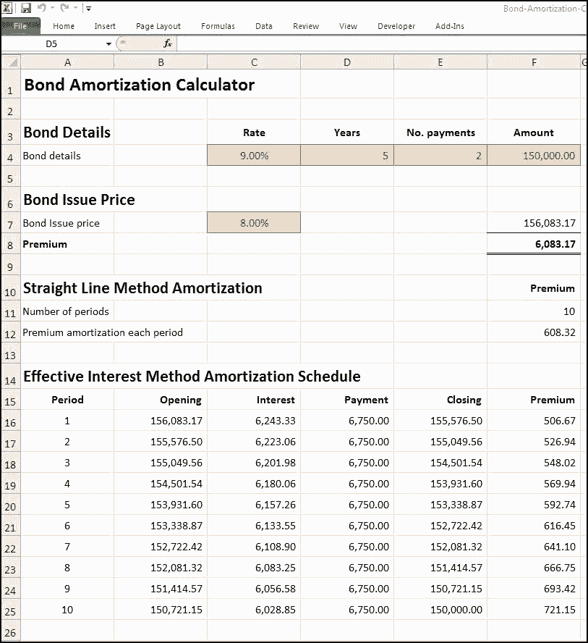This screenshot has width=588, height=643.
Task: Switch to the Formulas ribbon tab
Action: click(x=218, y=26)
